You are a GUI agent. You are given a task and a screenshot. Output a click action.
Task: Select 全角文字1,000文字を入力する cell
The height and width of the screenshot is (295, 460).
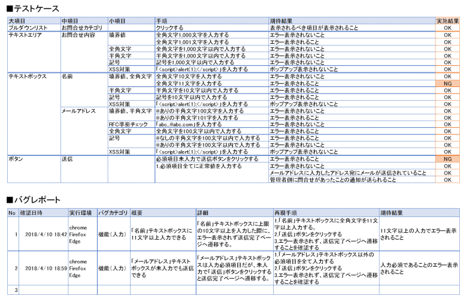pos(212,35)
